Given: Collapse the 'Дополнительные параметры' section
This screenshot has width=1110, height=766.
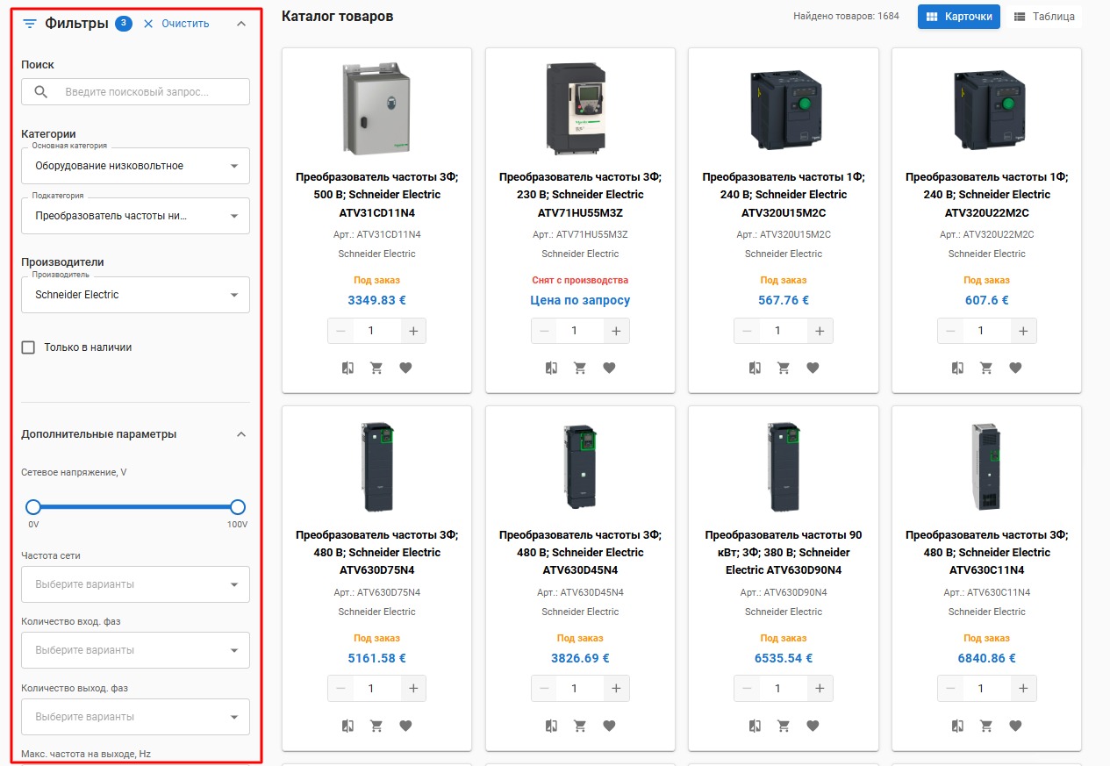Looking at the screenshot, I should [241, 434].
